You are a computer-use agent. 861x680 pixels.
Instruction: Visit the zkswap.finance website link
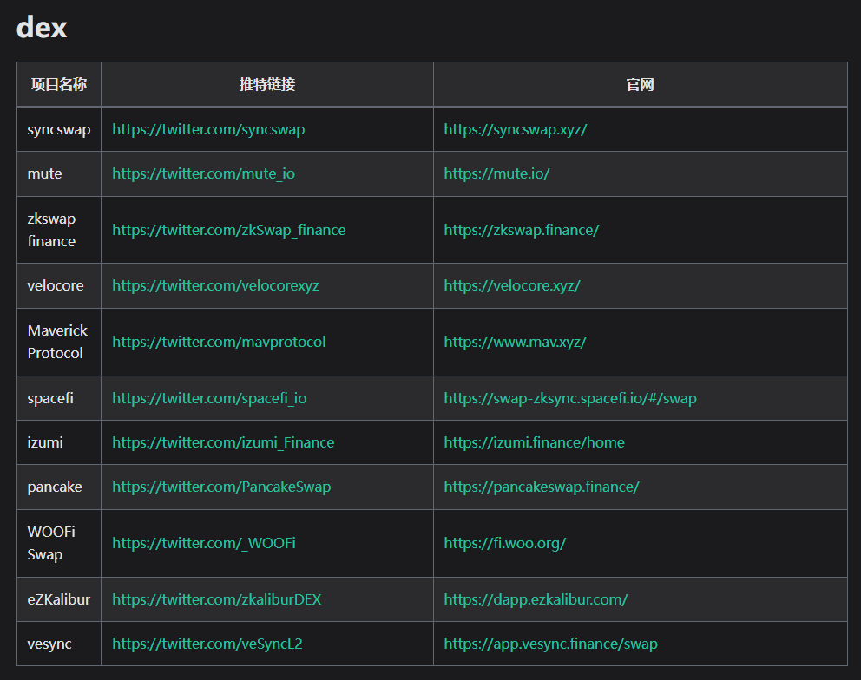[521, 230]
